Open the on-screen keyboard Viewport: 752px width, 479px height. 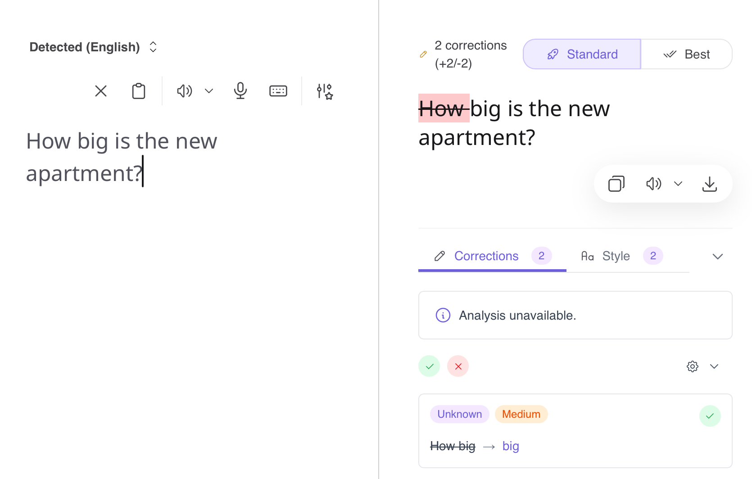click(278, 91)
